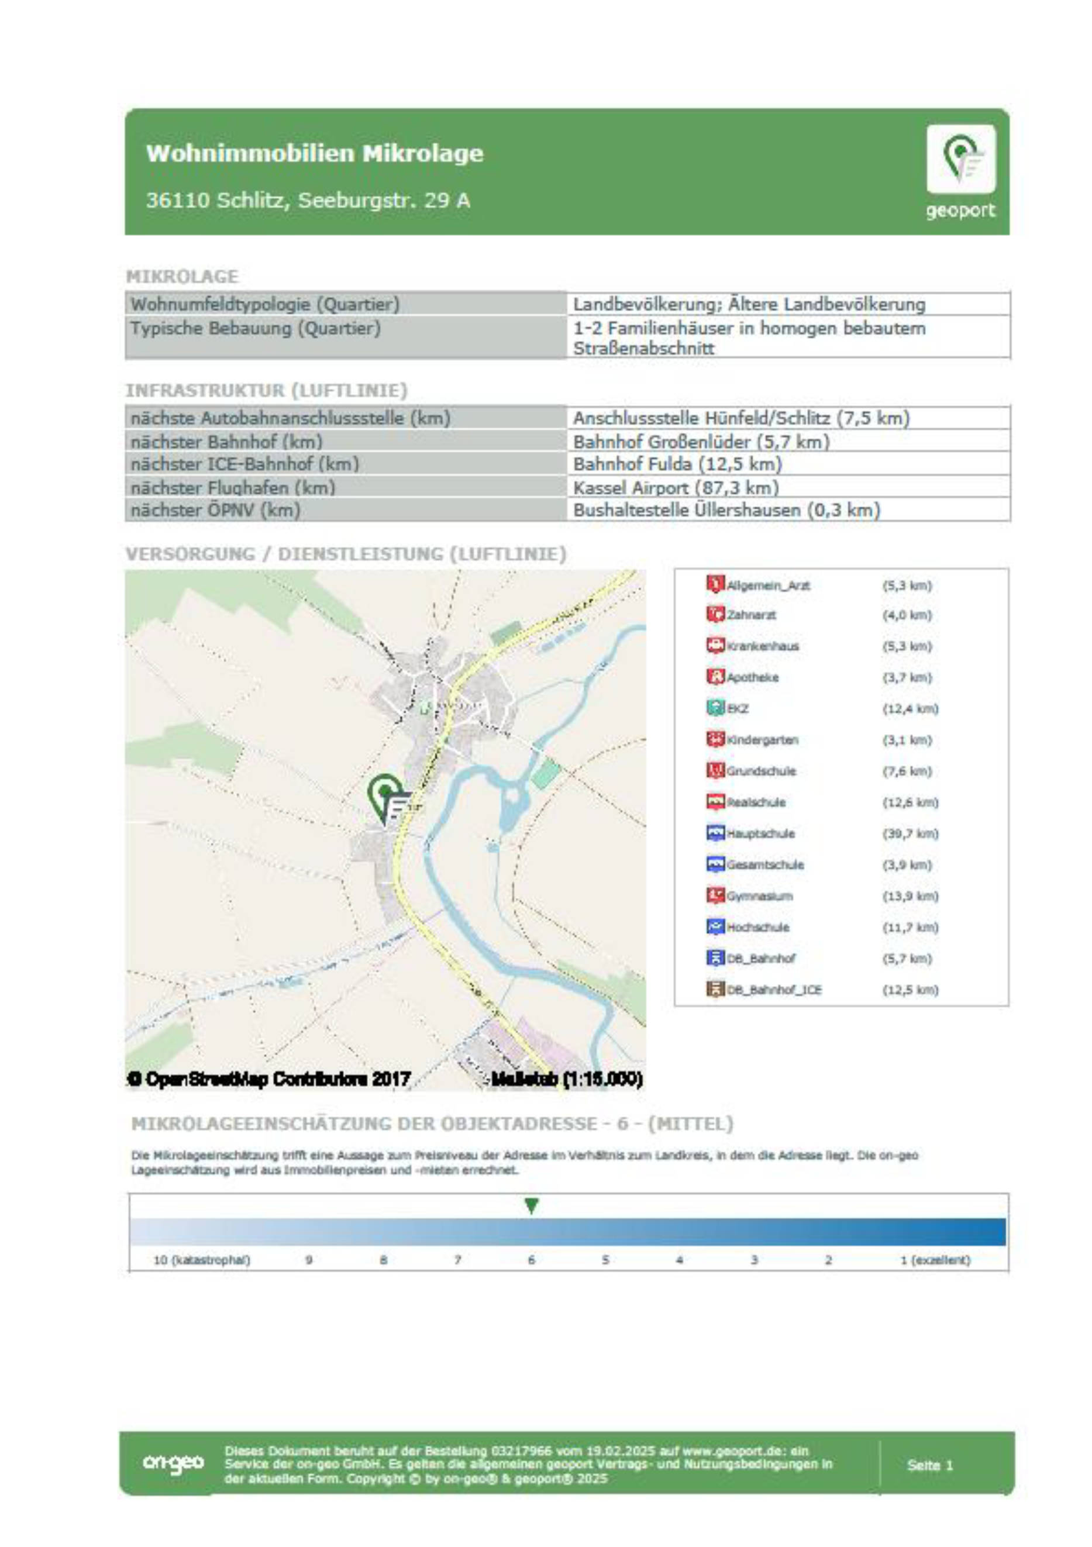Screen dimensions: 1092x1547
Task: Click Kassel Airport (87,3 km) cell
Action: coord(788,487)
